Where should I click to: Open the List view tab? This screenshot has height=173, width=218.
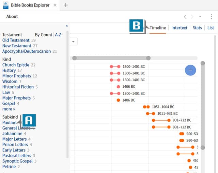click(211, 28)
